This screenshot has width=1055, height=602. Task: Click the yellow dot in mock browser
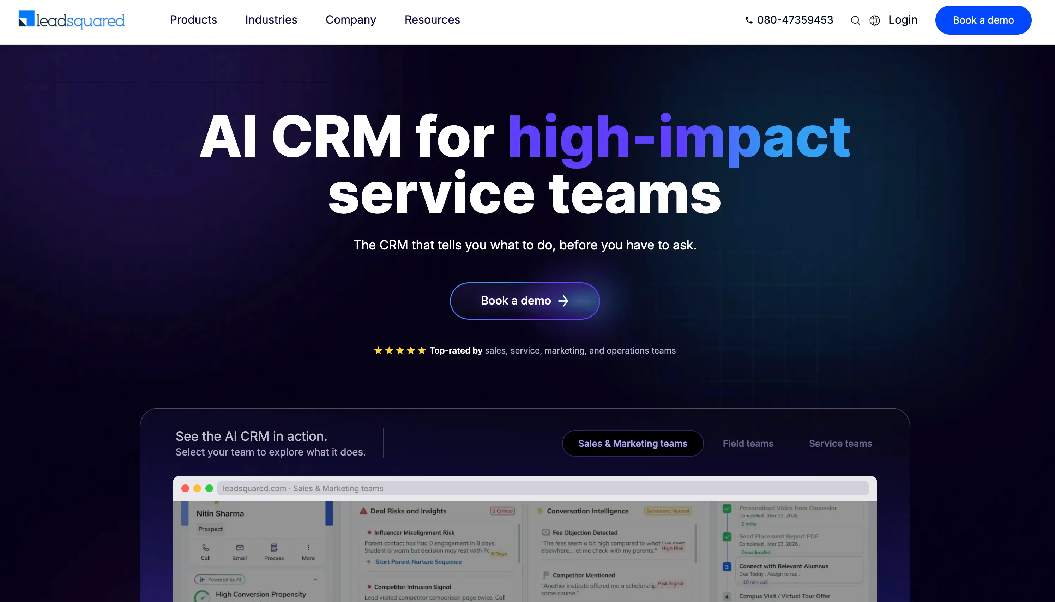pyautogui.click(x=197, y=488)
